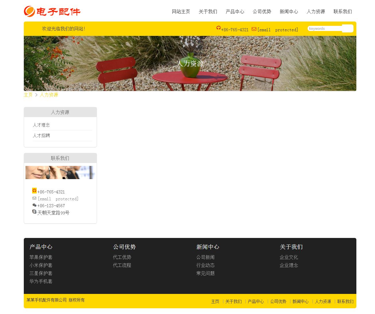Select 人才招聘 in the sidebar list

point(41,136)
